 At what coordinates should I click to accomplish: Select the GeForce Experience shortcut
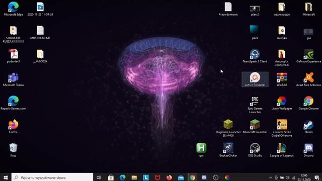(x=308, y=56)
